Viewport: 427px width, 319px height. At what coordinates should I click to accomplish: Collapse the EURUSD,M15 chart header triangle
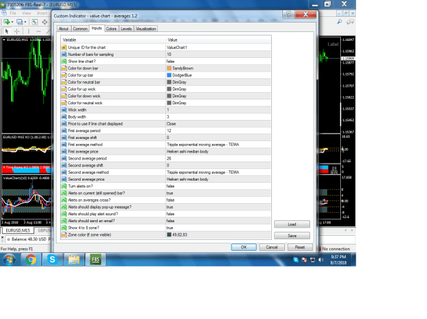4,40
